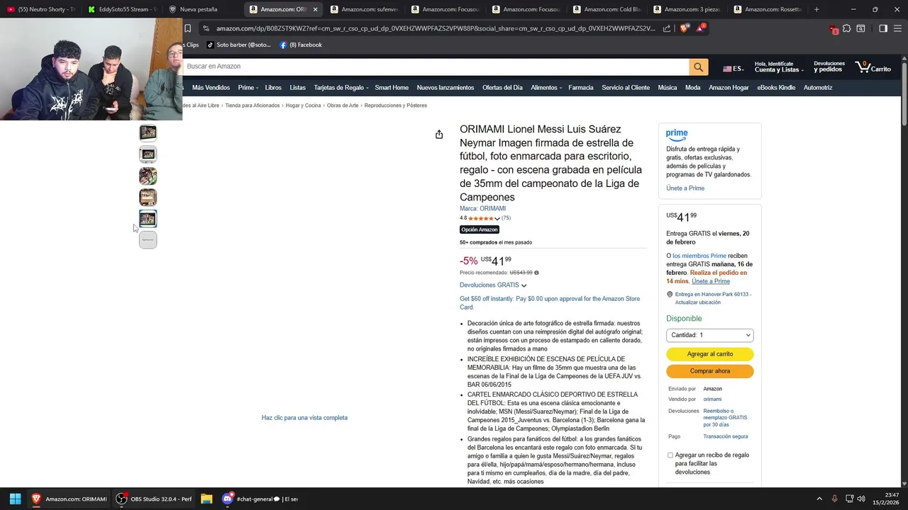The width and height of the screenshot is (908, 510).
Task: Expand Devoluciones GRATIS chevron
Action: pos(524,285)
